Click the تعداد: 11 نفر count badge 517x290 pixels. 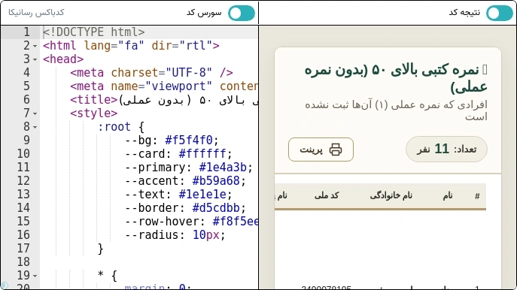pos(446,149)
